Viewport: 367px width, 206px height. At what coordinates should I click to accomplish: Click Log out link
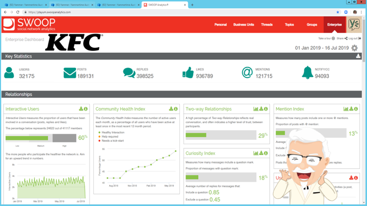(355, 38)
